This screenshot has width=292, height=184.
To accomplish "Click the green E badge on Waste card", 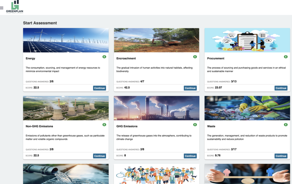I will [x=286, y=125].
